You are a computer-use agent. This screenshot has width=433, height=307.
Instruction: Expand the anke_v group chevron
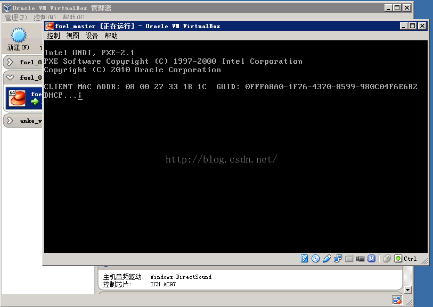click(10, 121)
